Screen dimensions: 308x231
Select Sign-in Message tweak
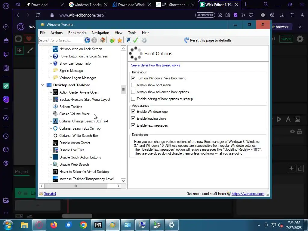click(71, 71)
